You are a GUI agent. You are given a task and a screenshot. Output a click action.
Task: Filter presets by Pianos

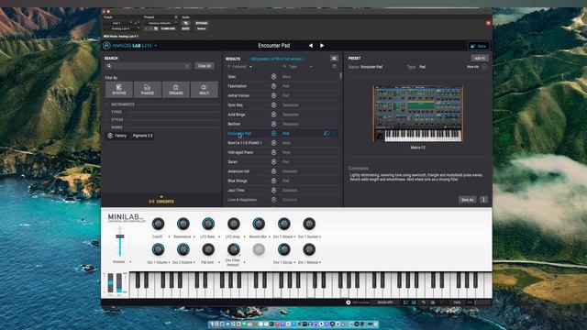pyautogui.click(x=148, y=90)
